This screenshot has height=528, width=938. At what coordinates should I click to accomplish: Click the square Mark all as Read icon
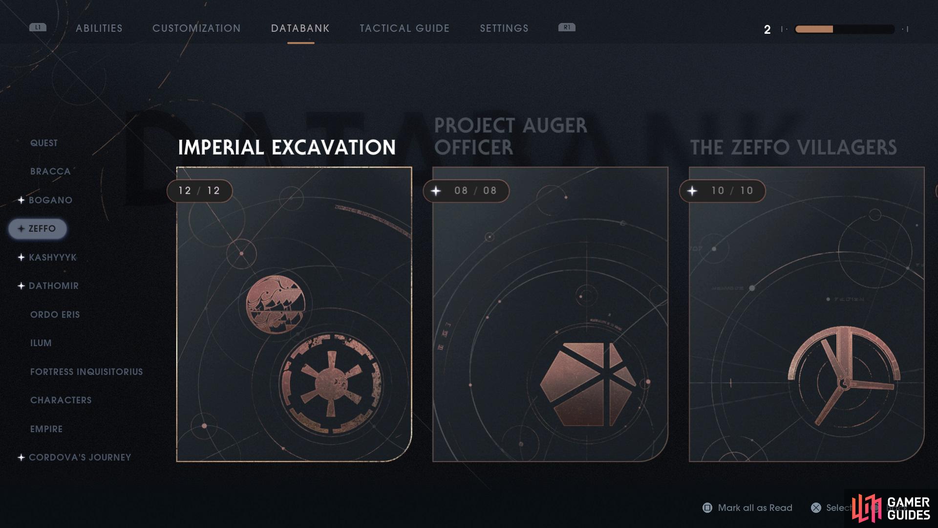[707, 507]
